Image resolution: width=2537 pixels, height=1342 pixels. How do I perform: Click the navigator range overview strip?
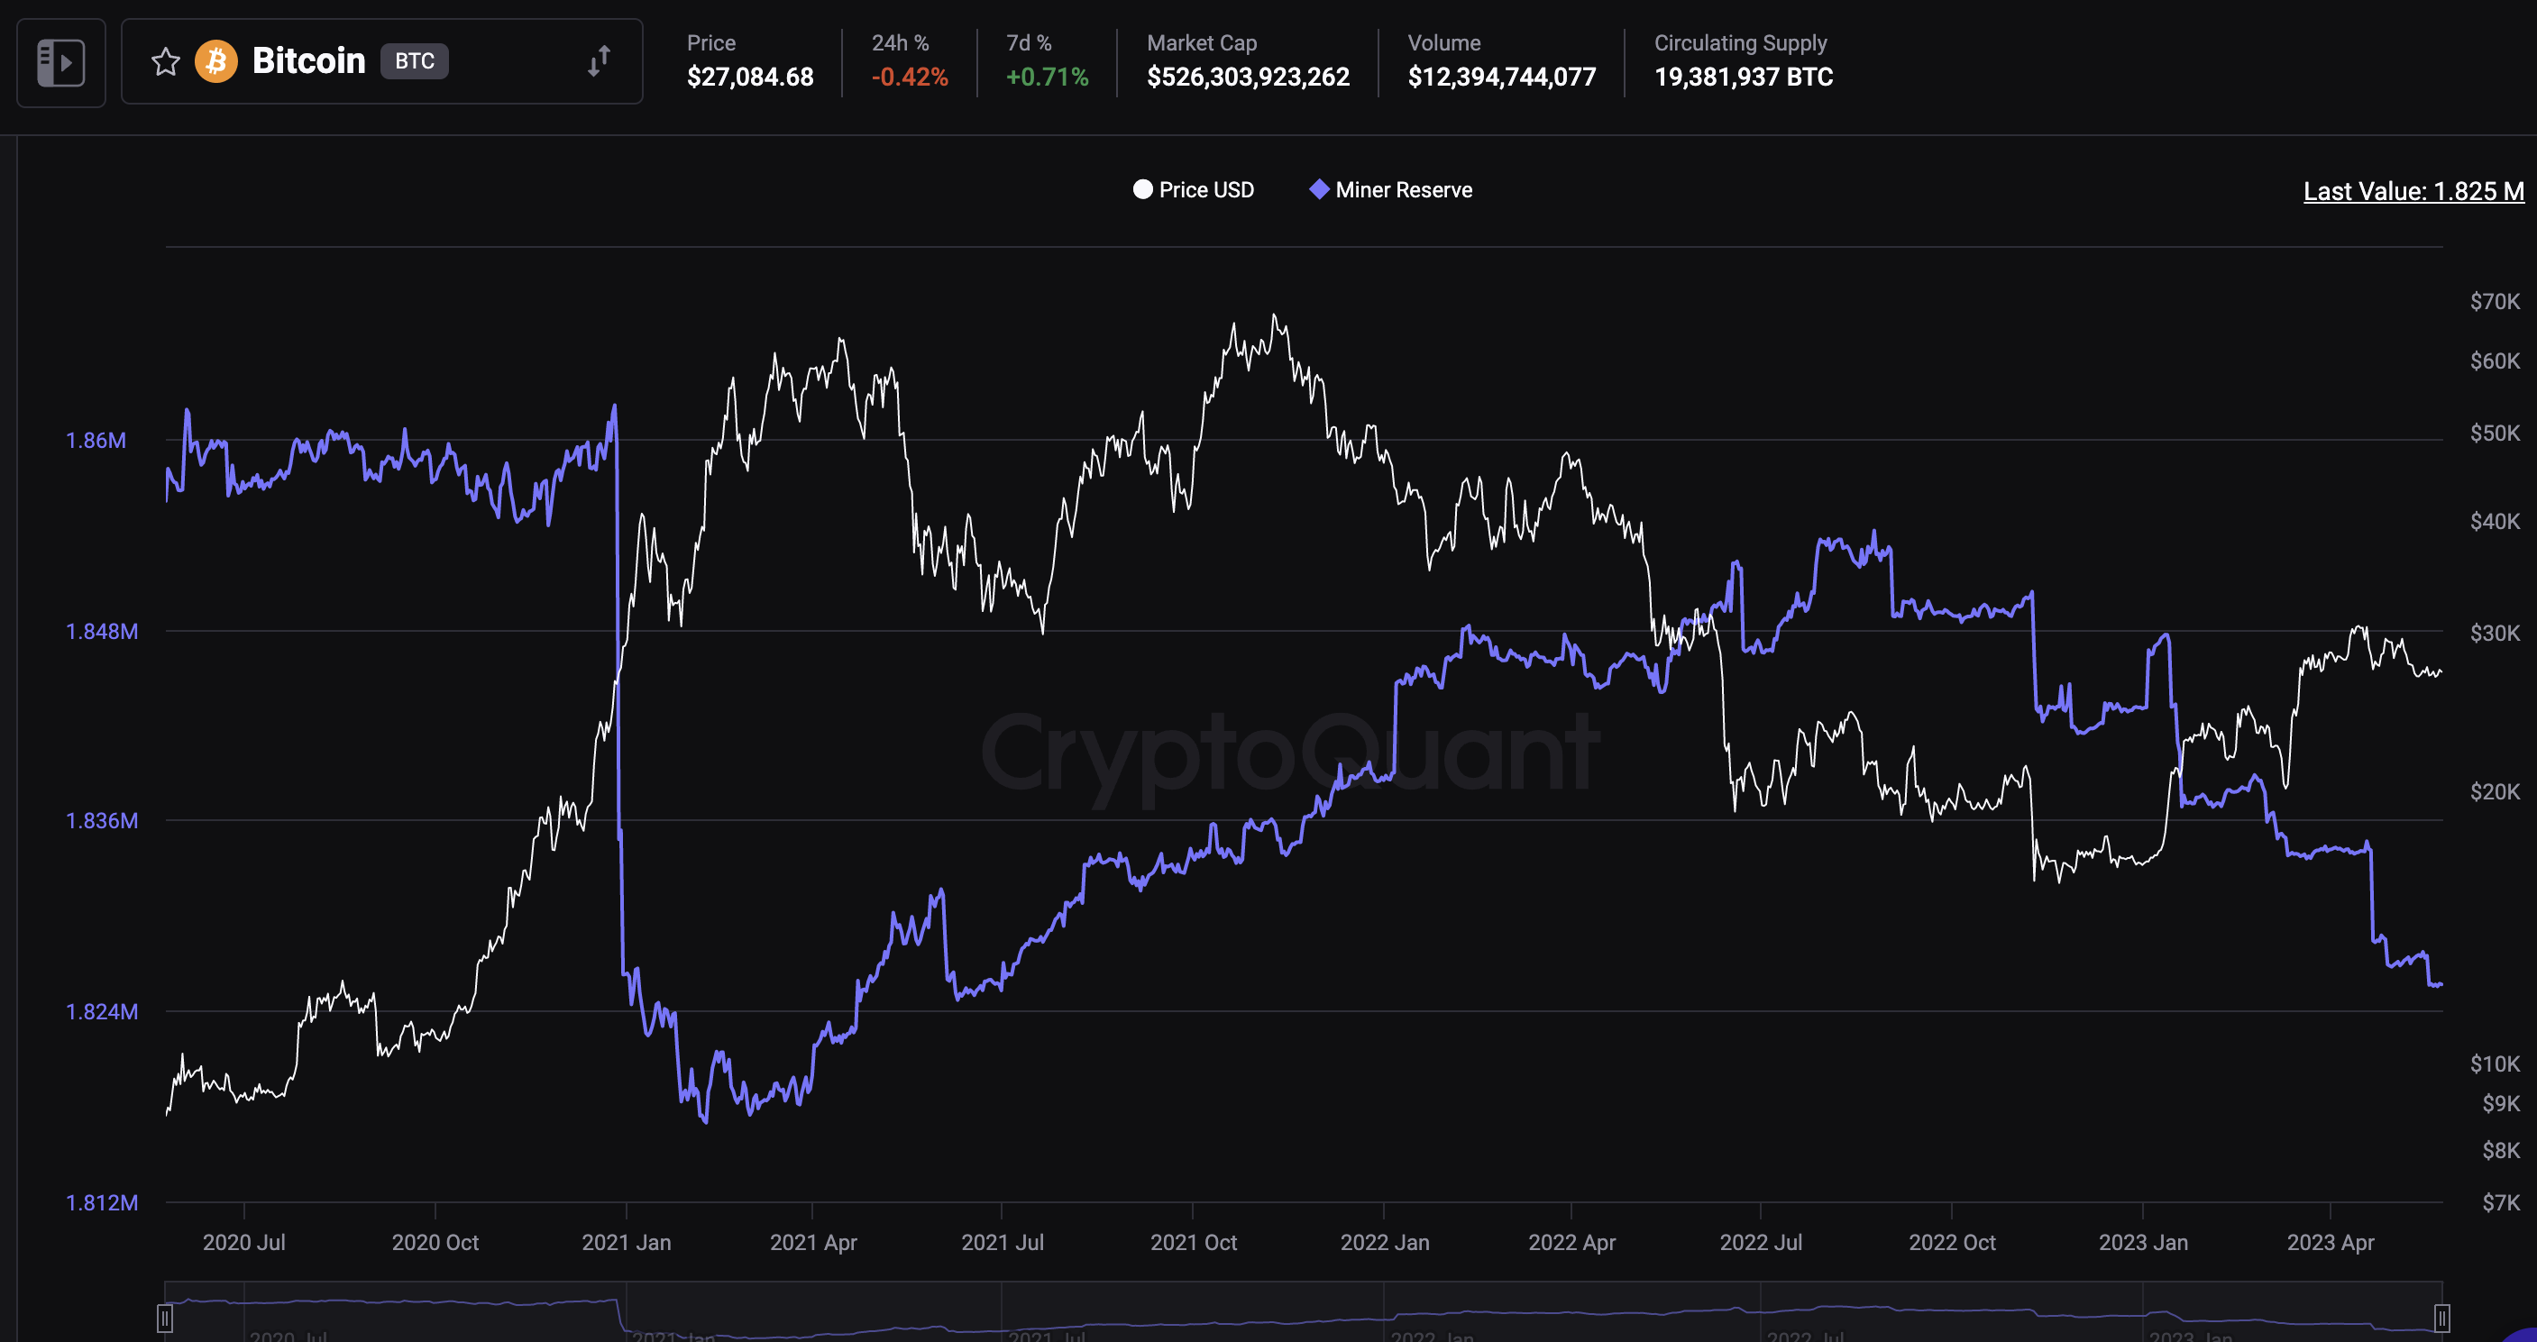(x=1303, y=1311)
